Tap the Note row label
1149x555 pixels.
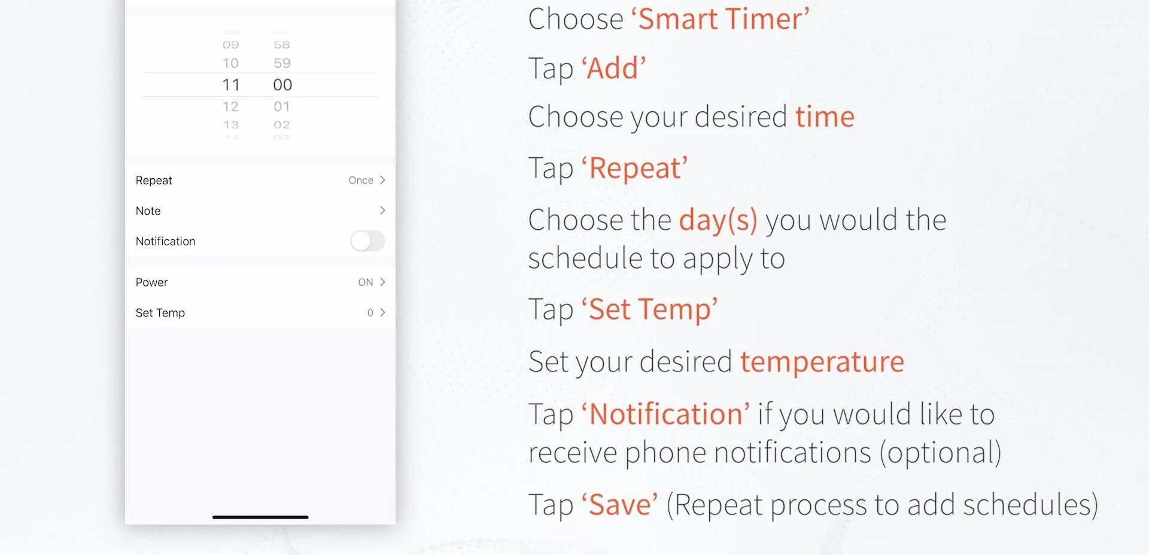[148, 211]
